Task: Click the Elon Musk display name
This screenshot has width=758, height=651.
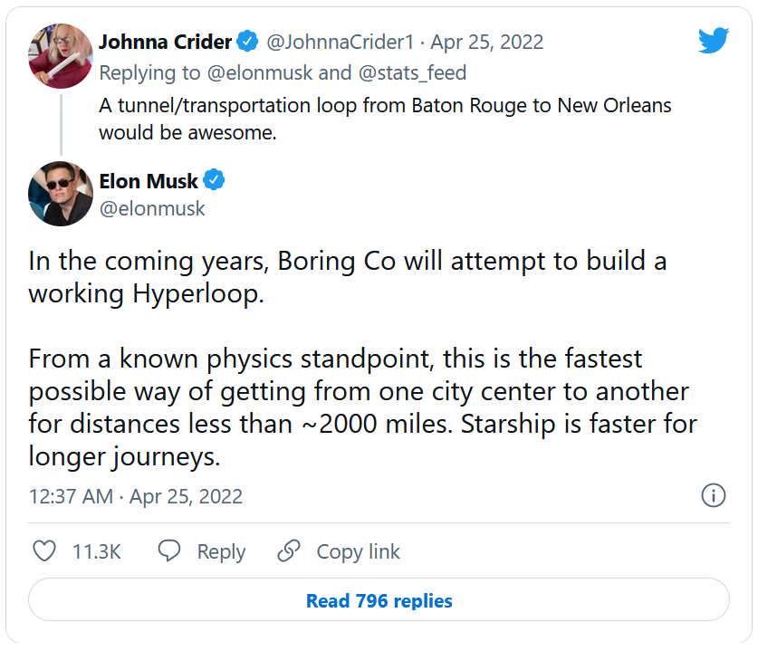Action: point(148,181)
